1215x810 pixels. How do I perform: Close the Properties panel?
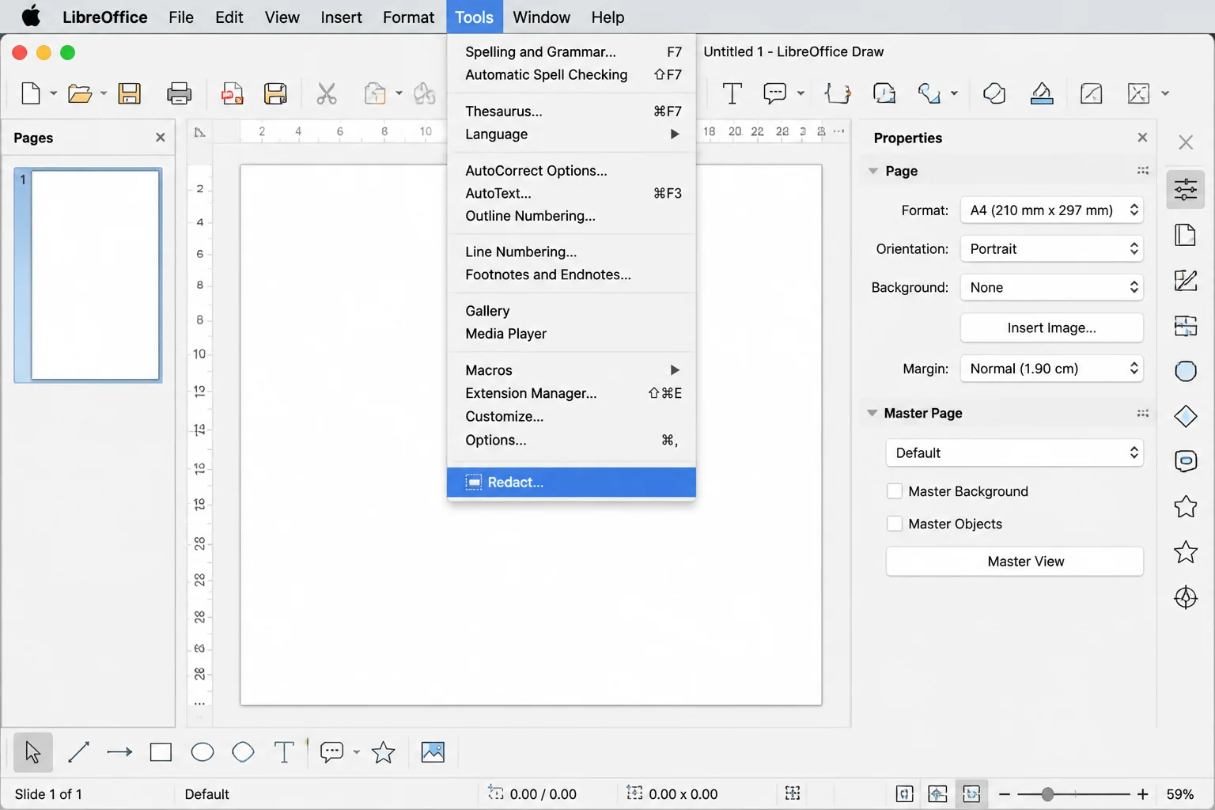click(x=1142, y=138)
